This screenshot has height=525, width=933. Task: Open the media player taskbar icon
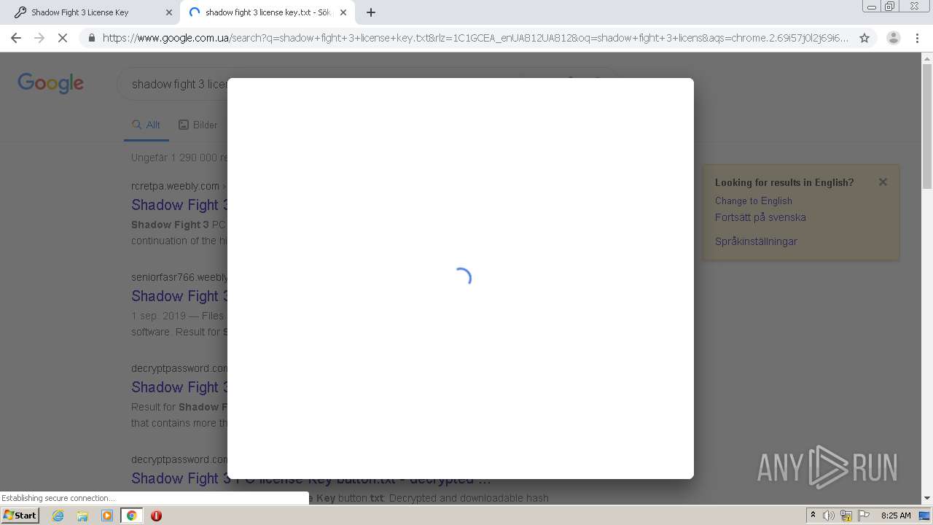107,516
